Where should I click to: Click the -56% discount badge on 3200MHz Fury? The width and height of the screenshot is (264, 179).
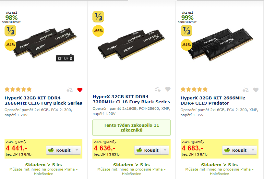98,31
